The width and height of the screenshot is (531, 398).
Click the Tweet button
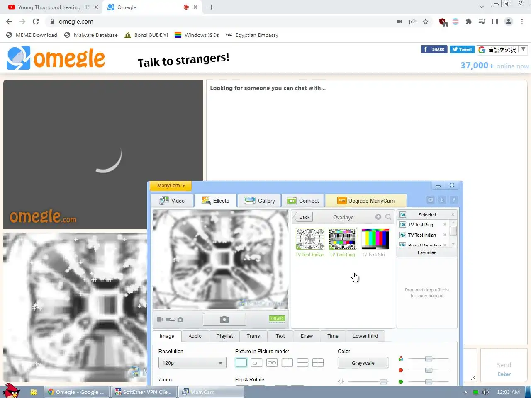[x=462, y=49]
